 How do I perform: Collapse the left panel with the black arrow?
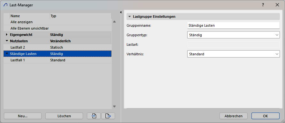pyautogui.click(x=121, y=12)
